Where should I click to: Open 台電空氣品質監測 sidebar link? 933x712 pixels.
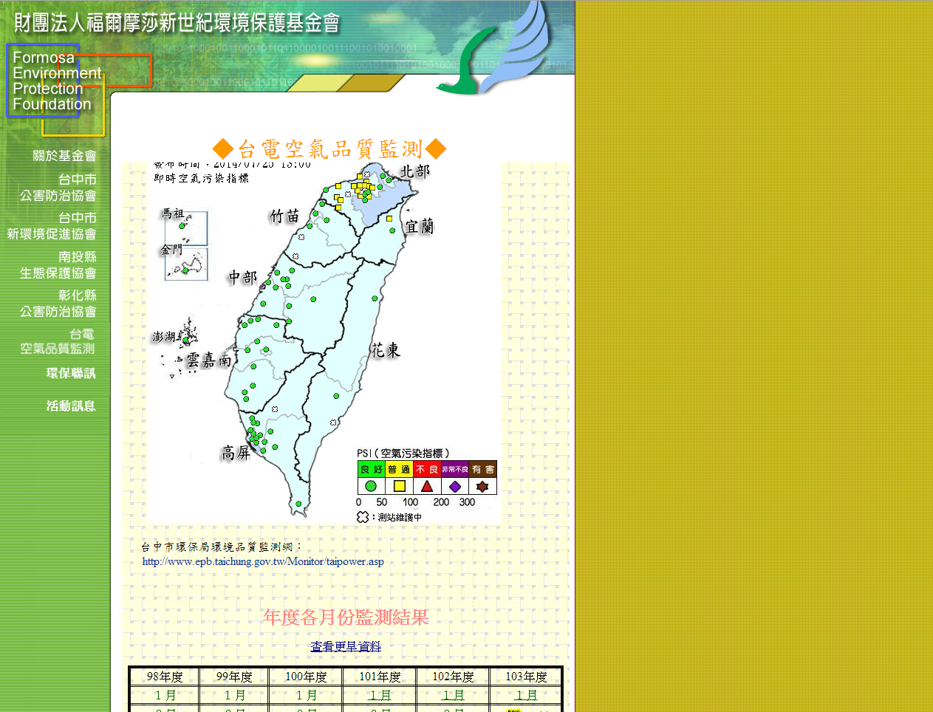[58, 341]
